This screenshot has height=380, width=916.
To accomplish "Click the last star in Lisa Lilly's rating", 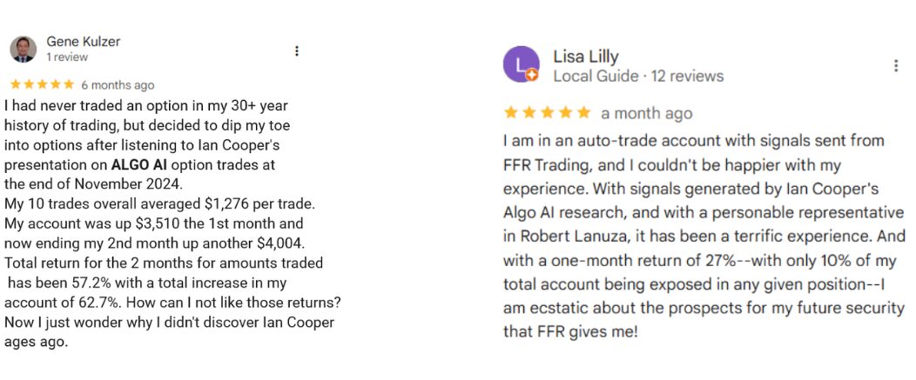I will pyautogui.click(x=584, y=113).
